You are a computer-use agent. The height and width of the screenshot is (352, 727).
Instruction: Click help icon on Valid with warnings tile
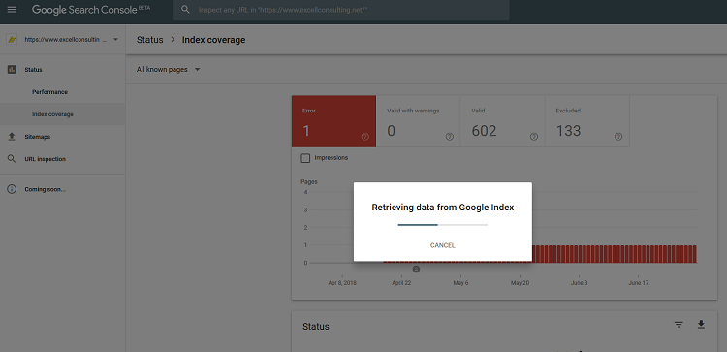pyautogui.click(x=449, y=137)
